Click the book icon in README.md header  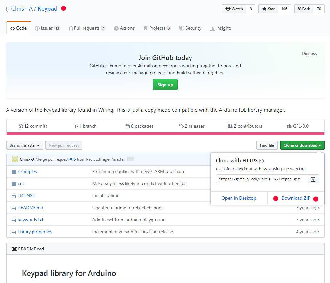14,249
